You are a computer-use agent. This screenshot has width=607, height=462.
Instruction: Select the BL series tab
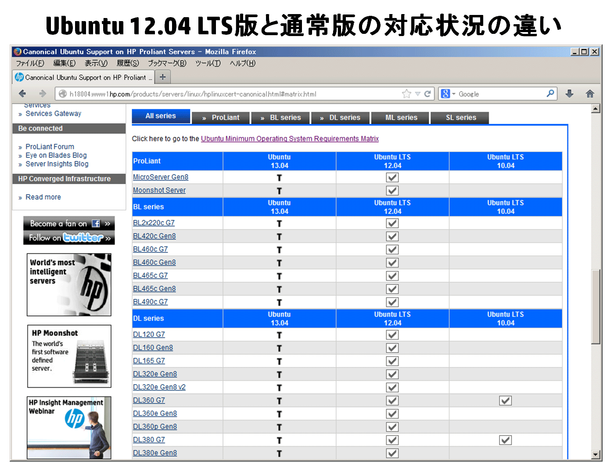(x=280, y=118)
